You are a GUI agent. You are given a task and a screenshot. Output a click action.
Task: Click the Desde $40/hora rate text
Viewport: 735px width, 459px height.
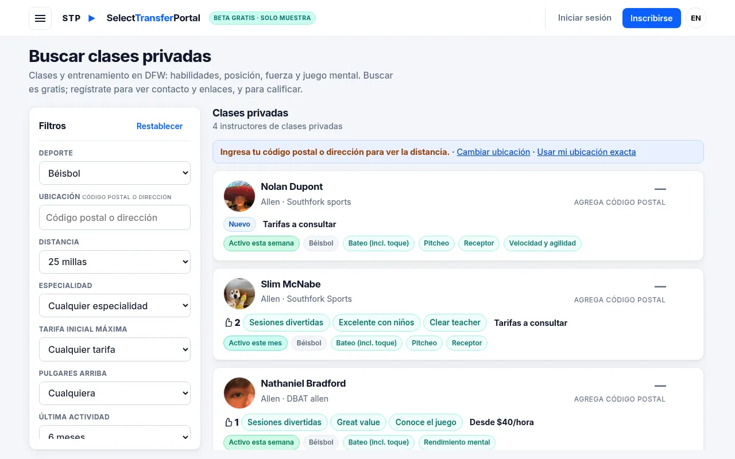pyautogui.click(x=502, y=422)
